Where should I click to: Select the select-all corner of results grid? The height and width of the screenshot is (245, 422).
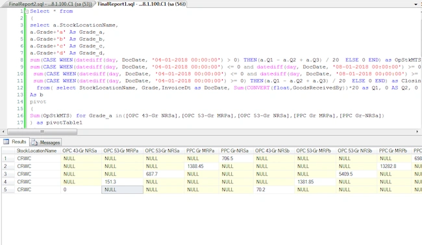(8, 151)
